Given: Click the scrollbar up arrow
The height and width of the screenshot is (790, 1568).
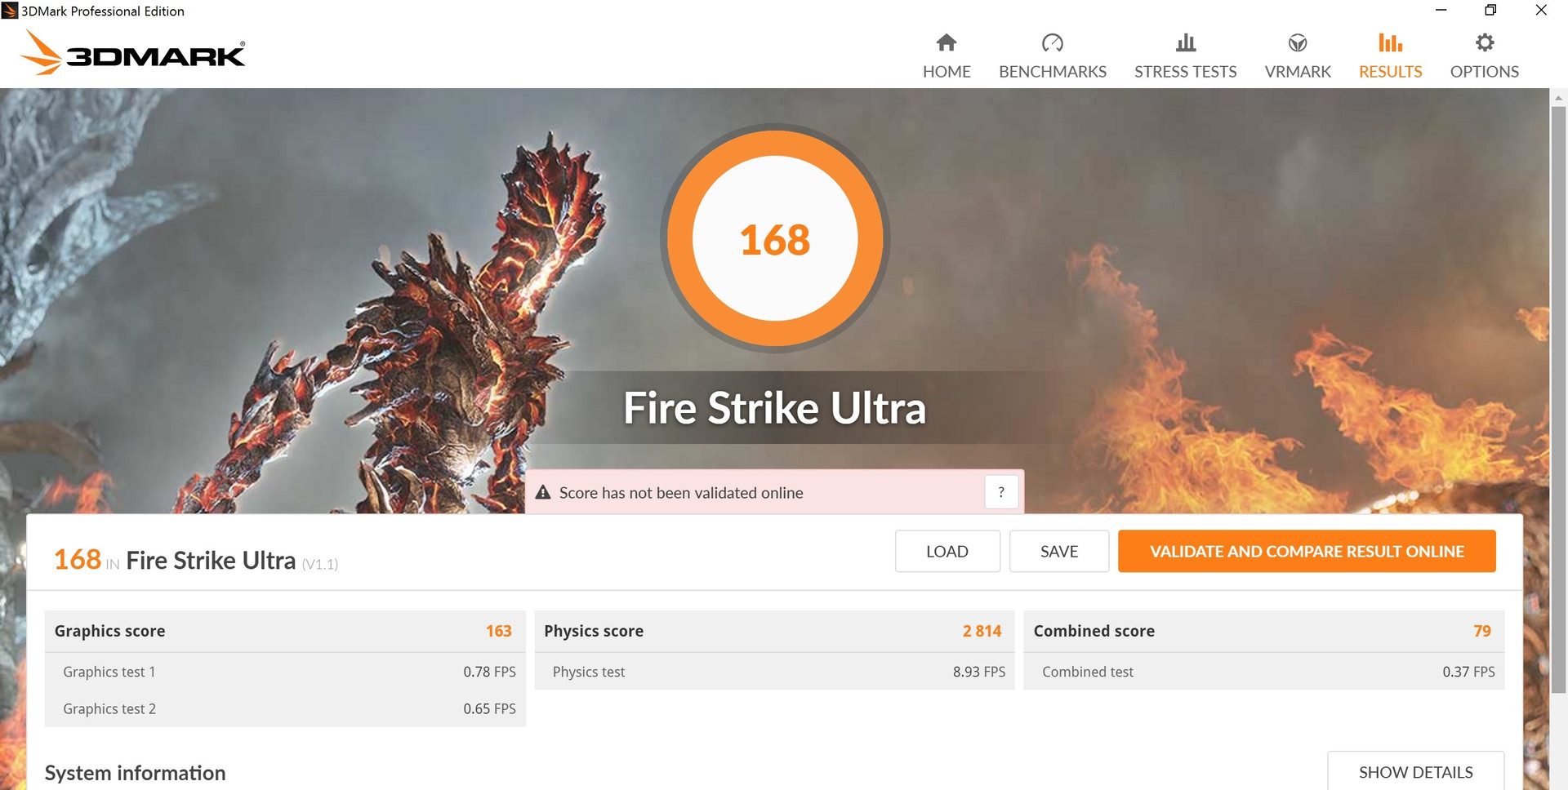Looking at the screenshot, I should click(x=1558, y=97).
